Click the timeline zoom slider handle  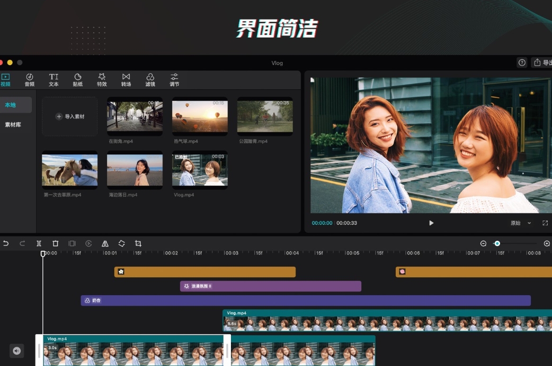coord(497,243)
